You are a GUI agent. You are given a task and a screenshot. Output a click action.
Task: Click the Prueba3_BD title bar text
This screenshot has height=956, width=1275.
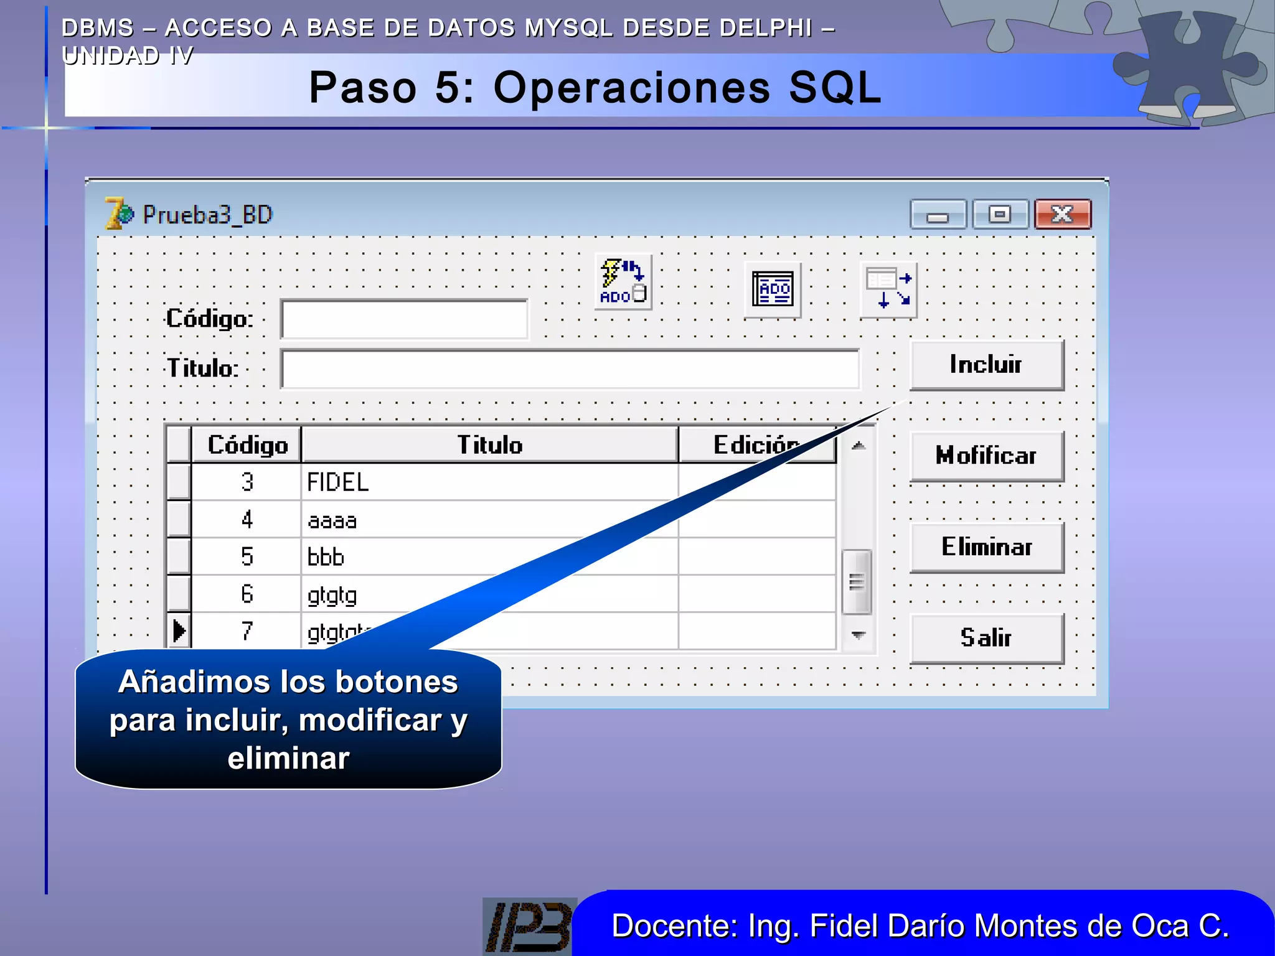click(208, 215)
